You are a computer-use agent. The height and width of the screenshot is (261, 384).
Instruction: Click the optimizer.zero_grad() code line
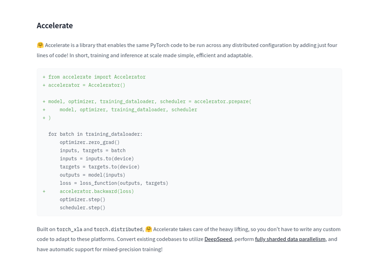pos(90,143)
